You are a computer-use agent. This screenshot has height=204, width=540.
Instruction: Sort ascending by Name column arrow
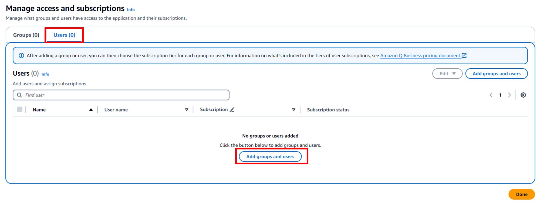point(91,110)
